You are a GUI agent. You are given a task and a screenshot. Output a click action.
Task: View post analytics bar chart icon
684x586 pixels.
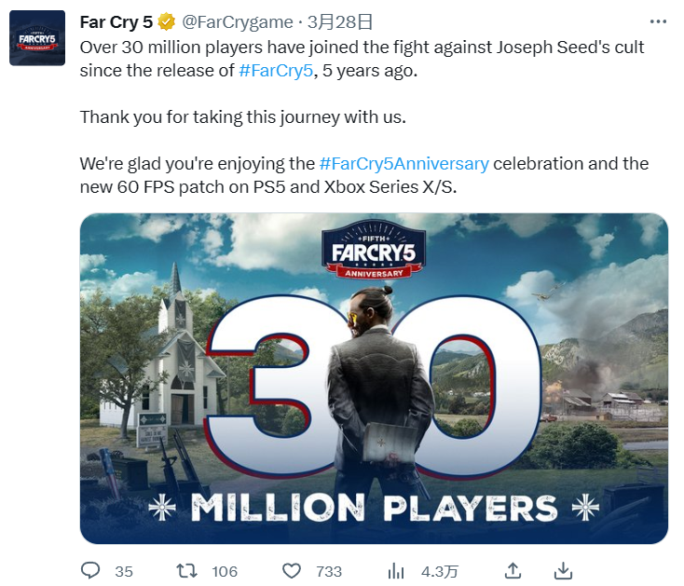[x=396, y=571]
